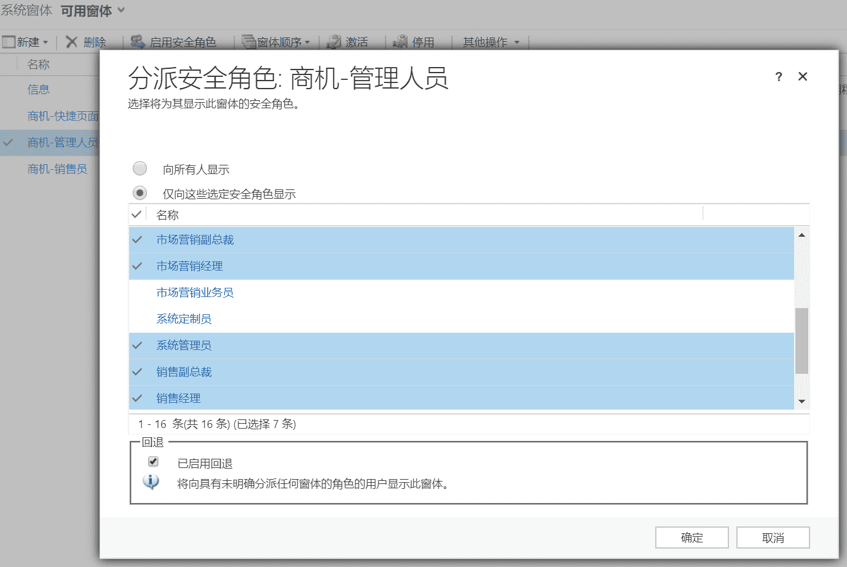Click the 停用 icon in toolbar

click(x=400, y=41)
